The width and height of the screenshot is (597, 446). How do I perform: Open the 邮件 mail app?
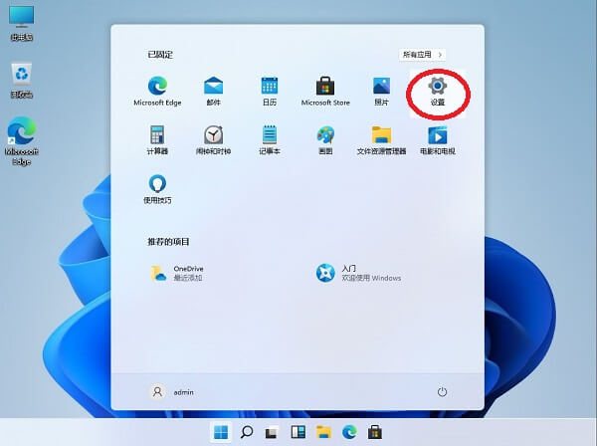[x=213, y=91]
